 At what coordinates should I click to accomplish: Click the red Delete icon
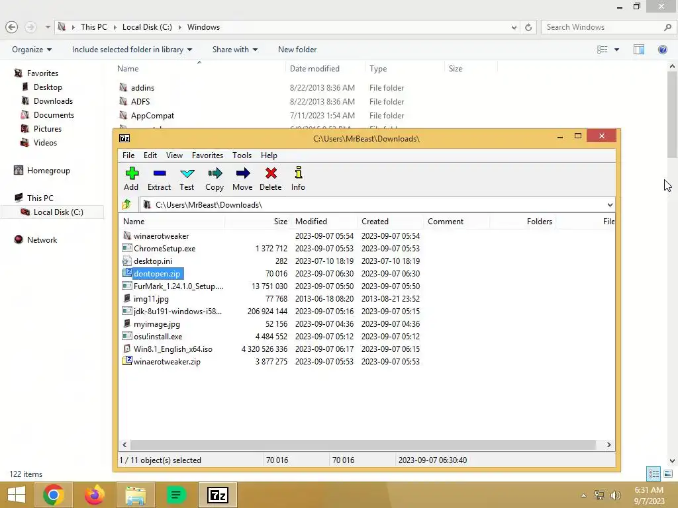[x=271, y=174]
